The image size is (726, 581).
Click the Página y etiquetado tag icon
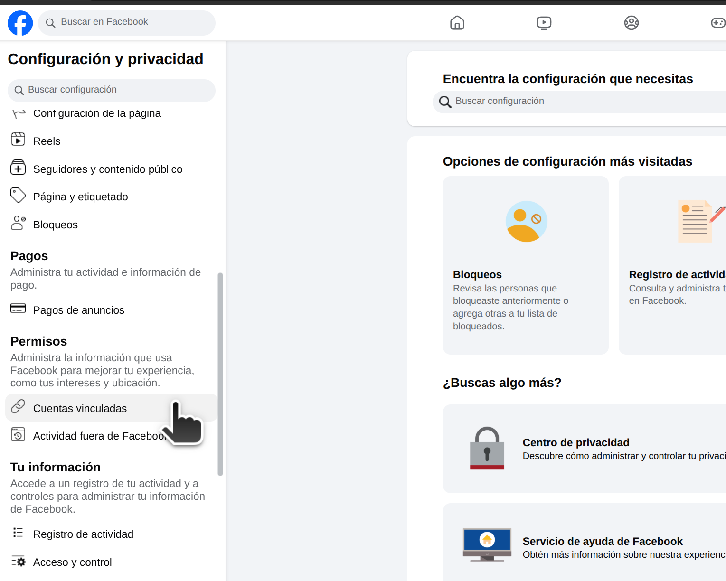pos(18,195)
